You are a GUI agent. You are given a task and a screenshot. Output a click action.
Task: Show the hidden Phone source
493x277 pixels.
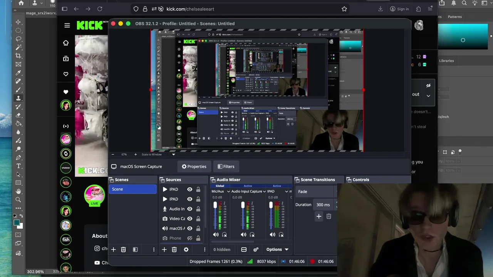(x=189, y=238)
